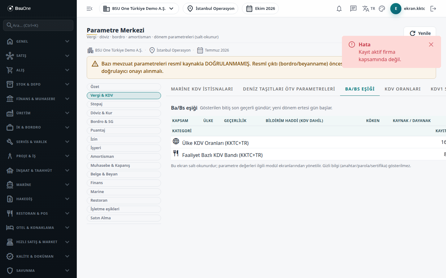
Task: Click the Hakediş document icon
Action: 10,199
